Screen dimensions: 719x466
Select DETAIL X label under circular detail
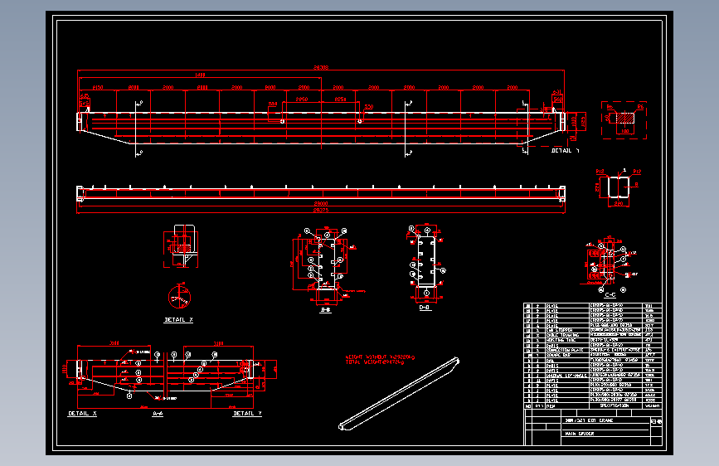coord(178,320)
